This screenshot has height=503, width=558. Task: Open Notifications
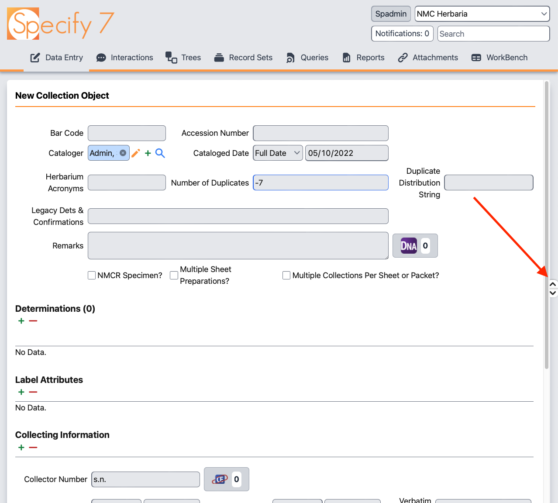(x=402, y=34)
